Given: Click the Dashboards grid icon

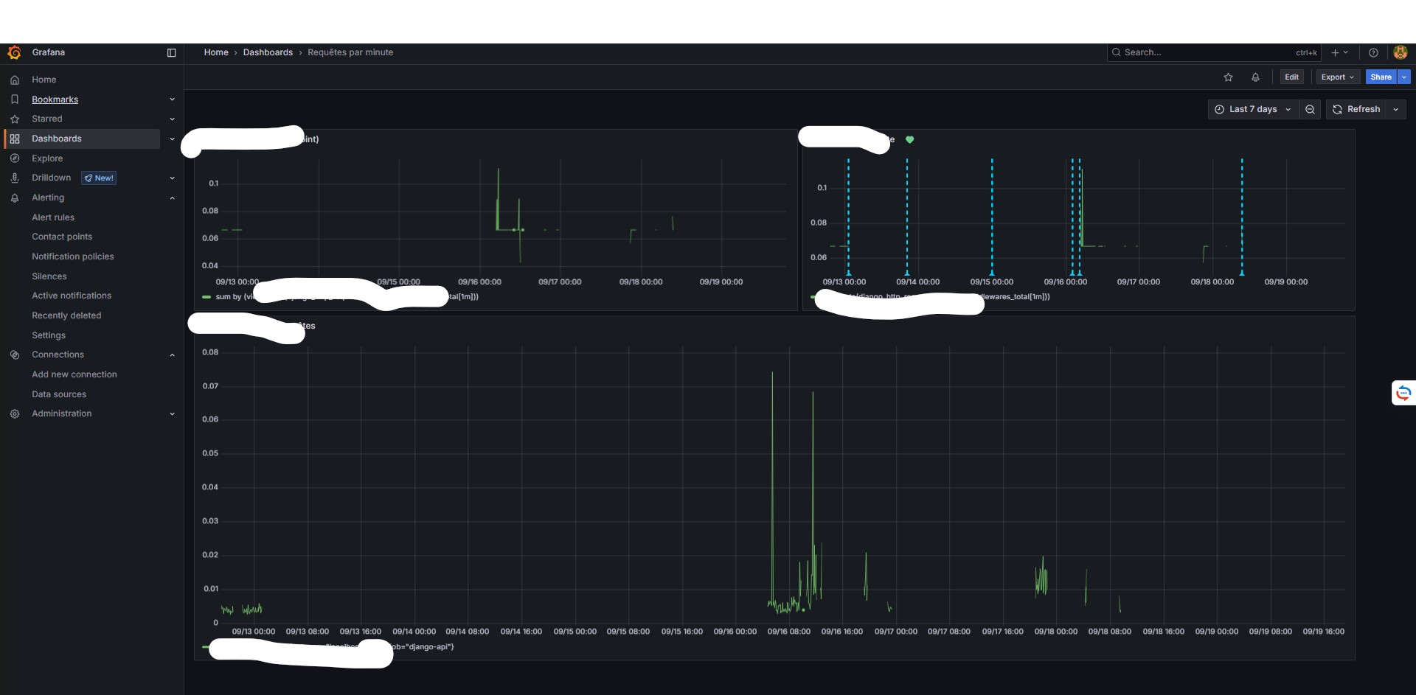Looking at the screenshot, I should click(15, 139).
